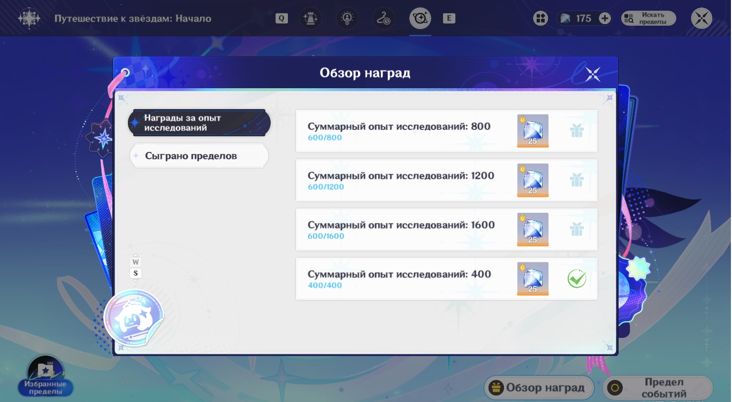Click the text Суммарный опыт исследований: 1600

click(x=401, y=225)
